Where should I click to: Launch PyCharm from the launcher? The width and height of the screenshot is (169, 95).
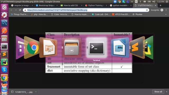click(4, 62)
